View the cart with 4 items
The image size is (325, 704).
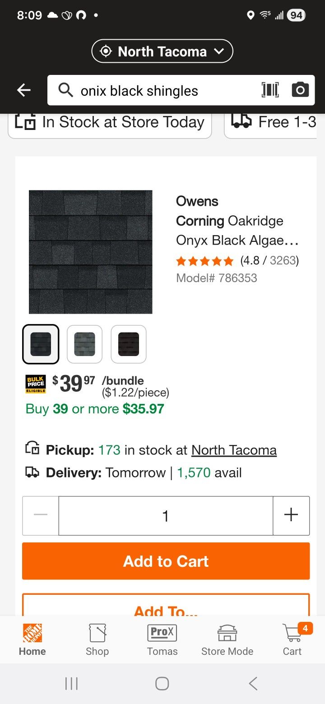[x=292, y=639]
